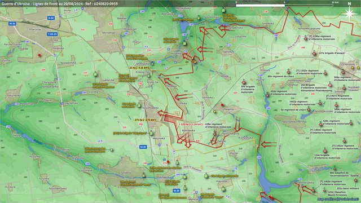
Task: Click the map title text with reference
Action: 59,4
